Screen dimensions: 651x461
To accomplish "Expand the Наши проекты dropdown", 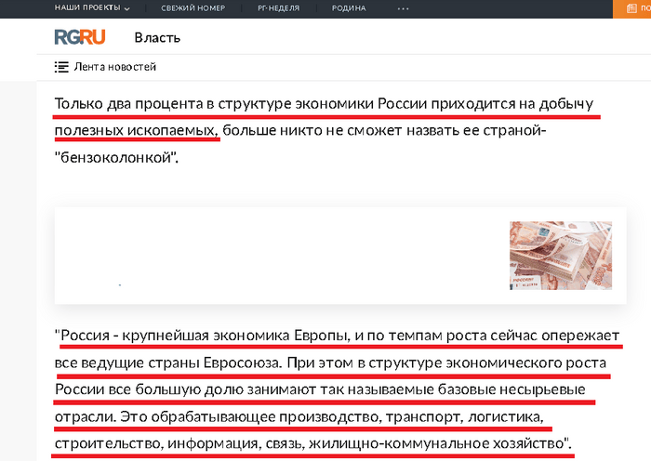I will [92, 7].
